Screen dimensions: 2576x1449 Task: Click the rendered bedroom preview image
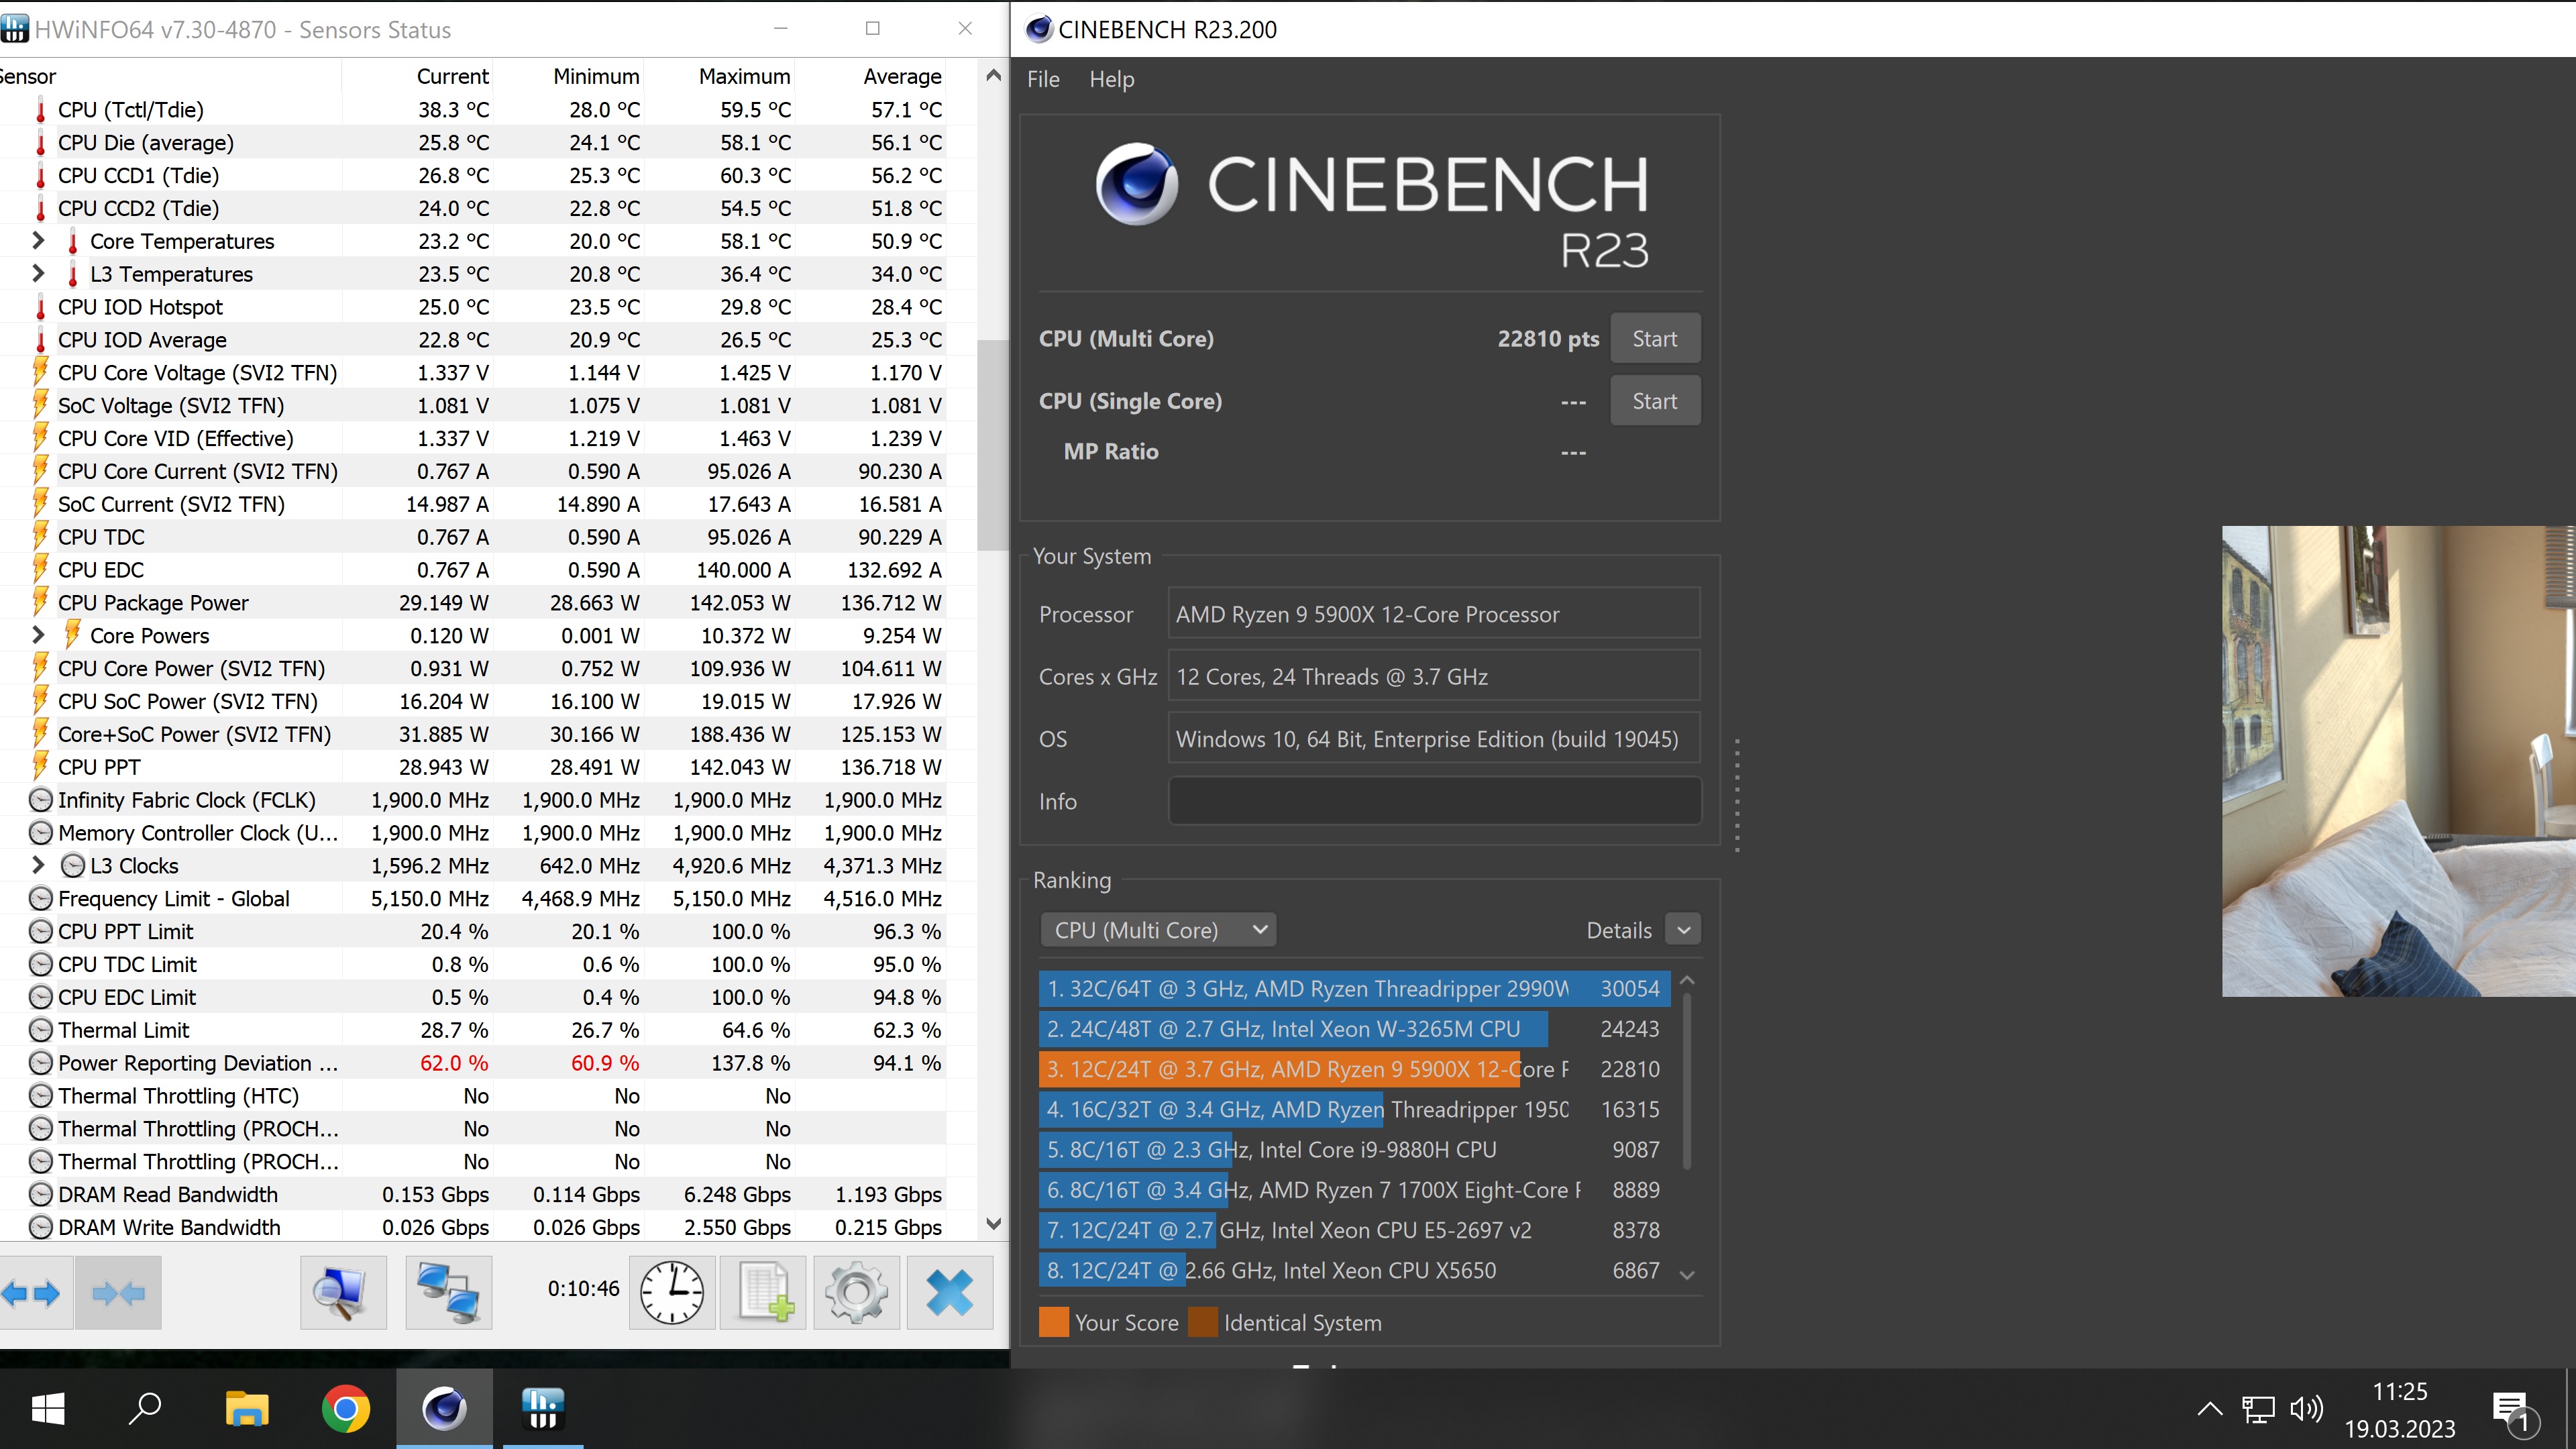click(x=2398, y=761)
